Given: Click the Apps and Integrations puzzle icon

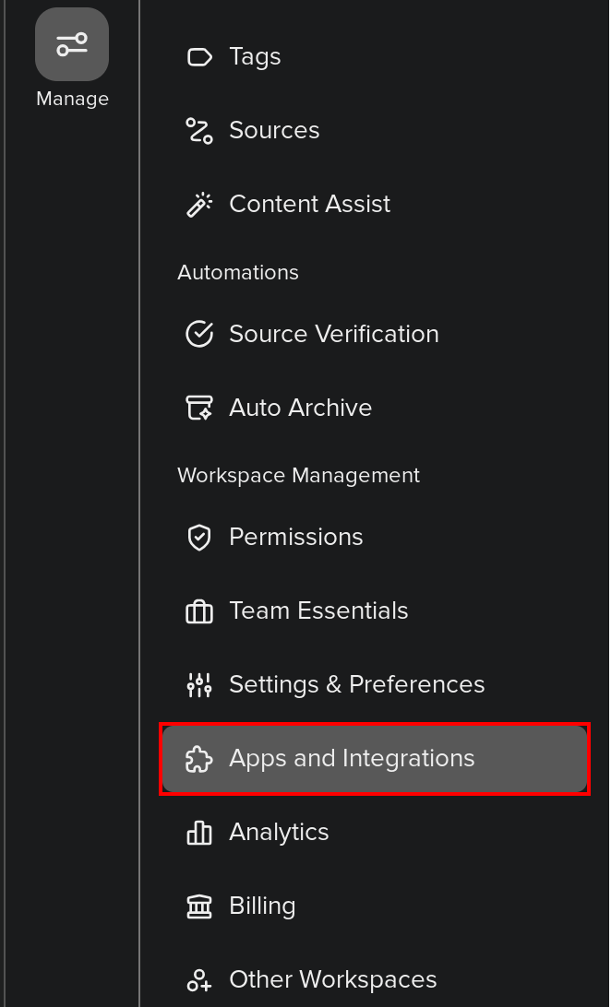Looking at the screenshot, I should pos(199,758).
